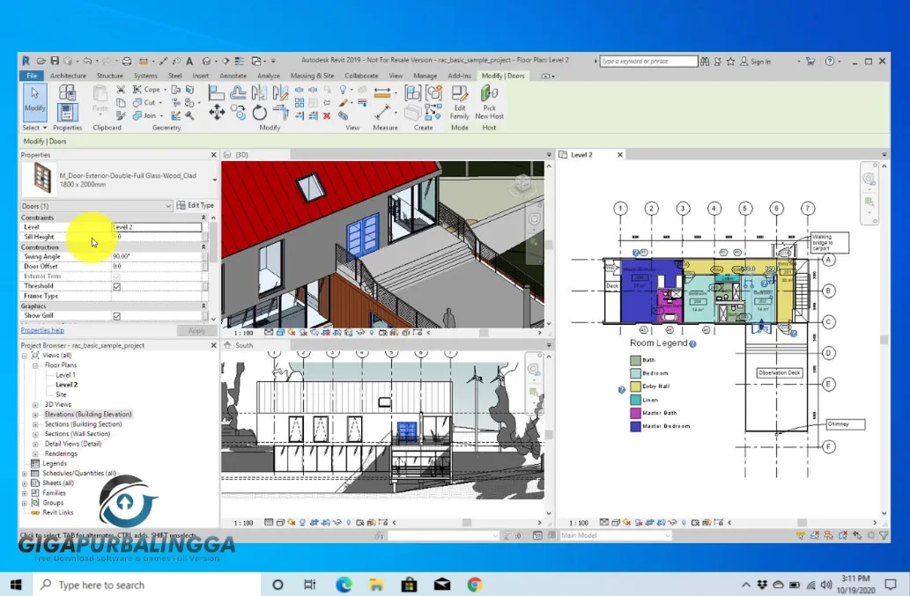The height and width of the screenshot is (596, 910).
Task: Toggle the Threshold checkbox
Action: (116, 286)
